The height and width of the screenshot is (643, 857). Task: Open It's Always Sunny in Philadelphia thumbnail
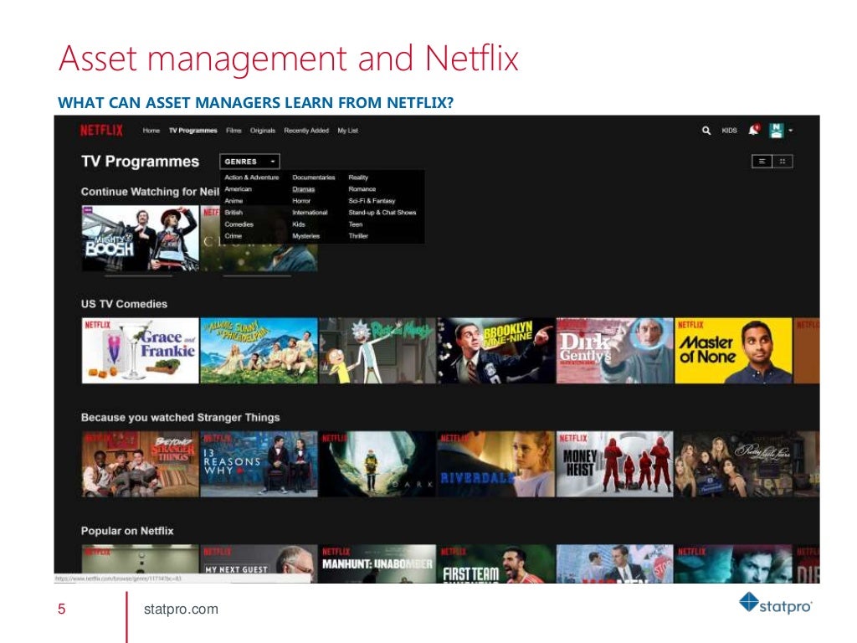(259, 351)
